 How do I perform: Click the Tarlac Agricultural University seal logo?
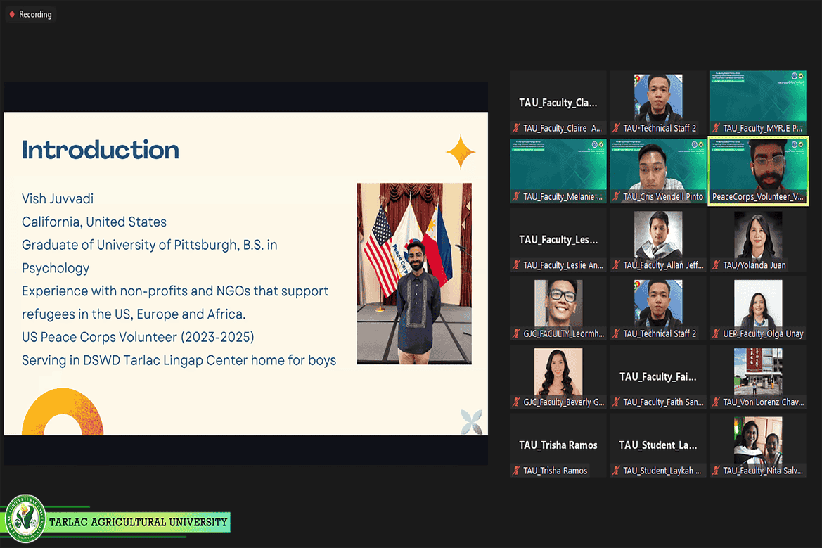25,520
